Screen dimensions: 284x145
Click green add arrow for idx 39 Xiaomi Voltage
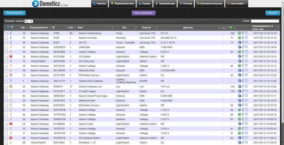[239, 66]
